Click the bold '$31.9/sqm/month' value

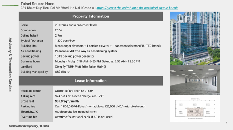click(x=67, y=101)
